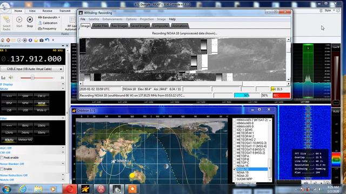Image resolution: width=346 pixels, height=194 pixels.
Task: Toggle the Noise Blanker Enable checkbox
Action: 2,169
